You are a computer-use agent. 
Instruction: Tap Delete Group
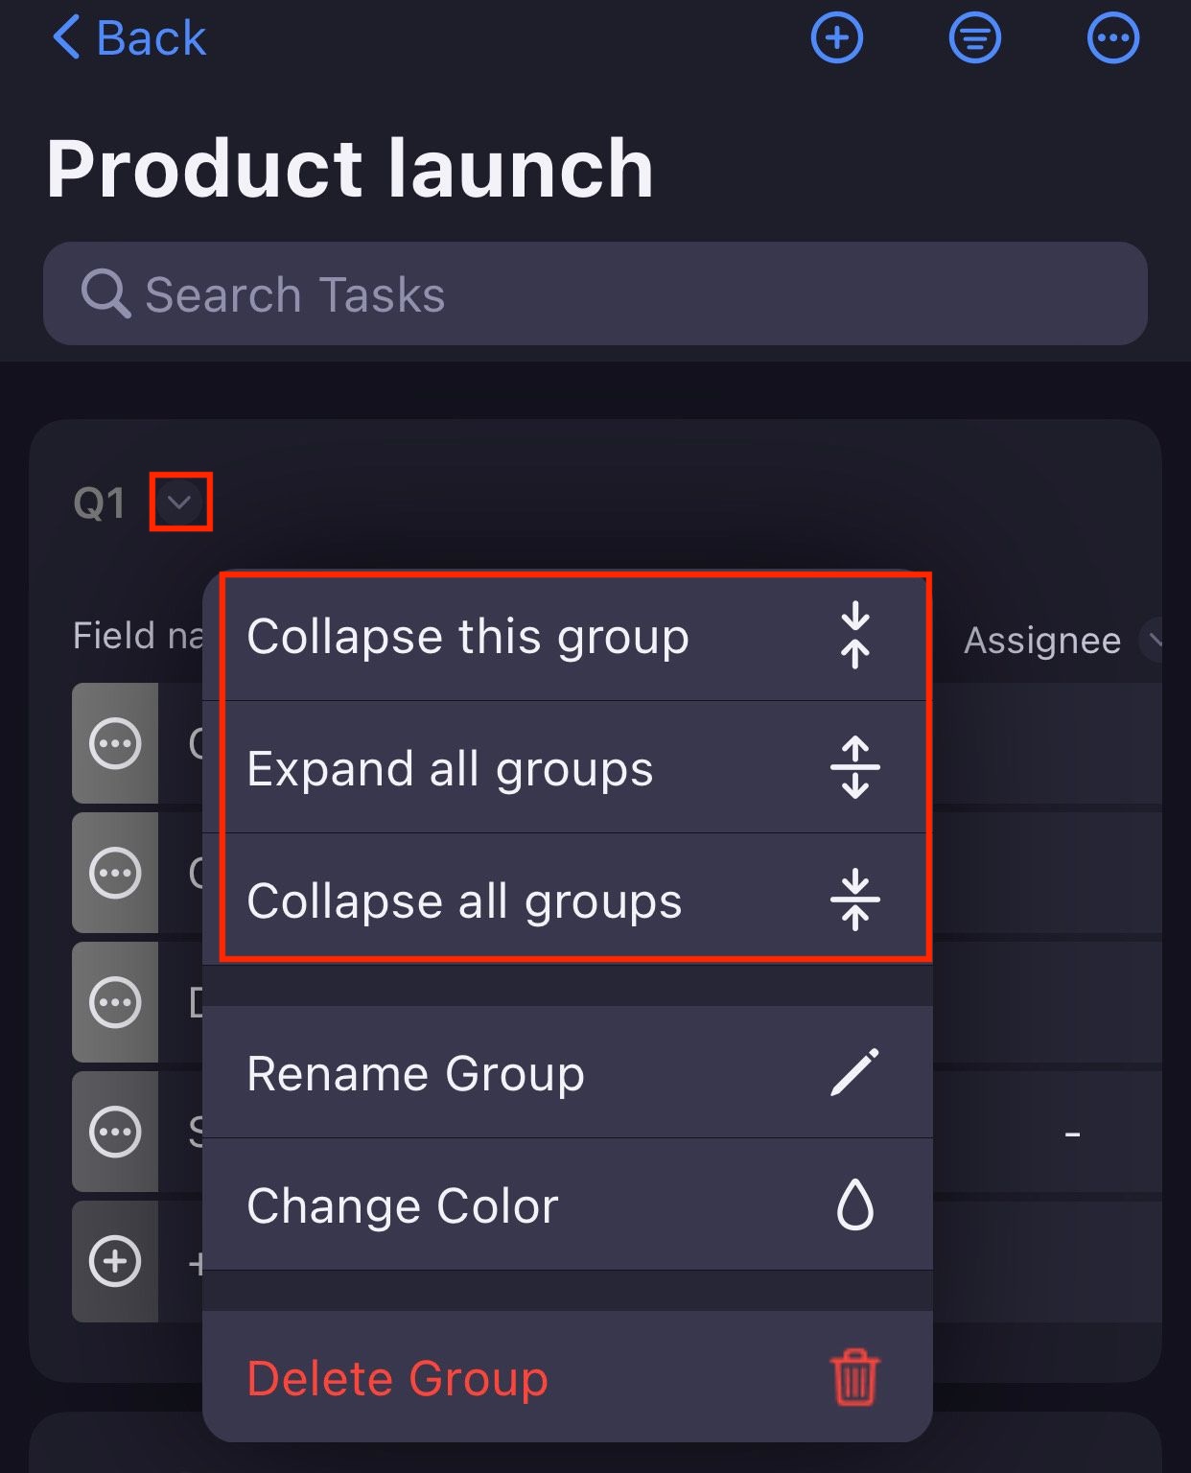397,1378
